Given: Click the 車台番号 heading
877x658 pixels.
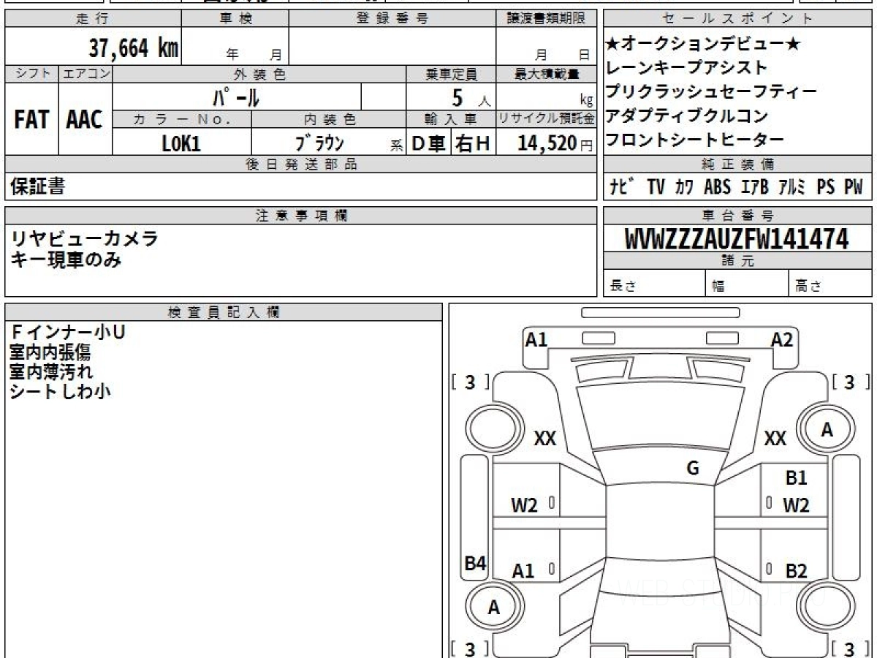Looking at the screenshot, I should click(737, 215).
